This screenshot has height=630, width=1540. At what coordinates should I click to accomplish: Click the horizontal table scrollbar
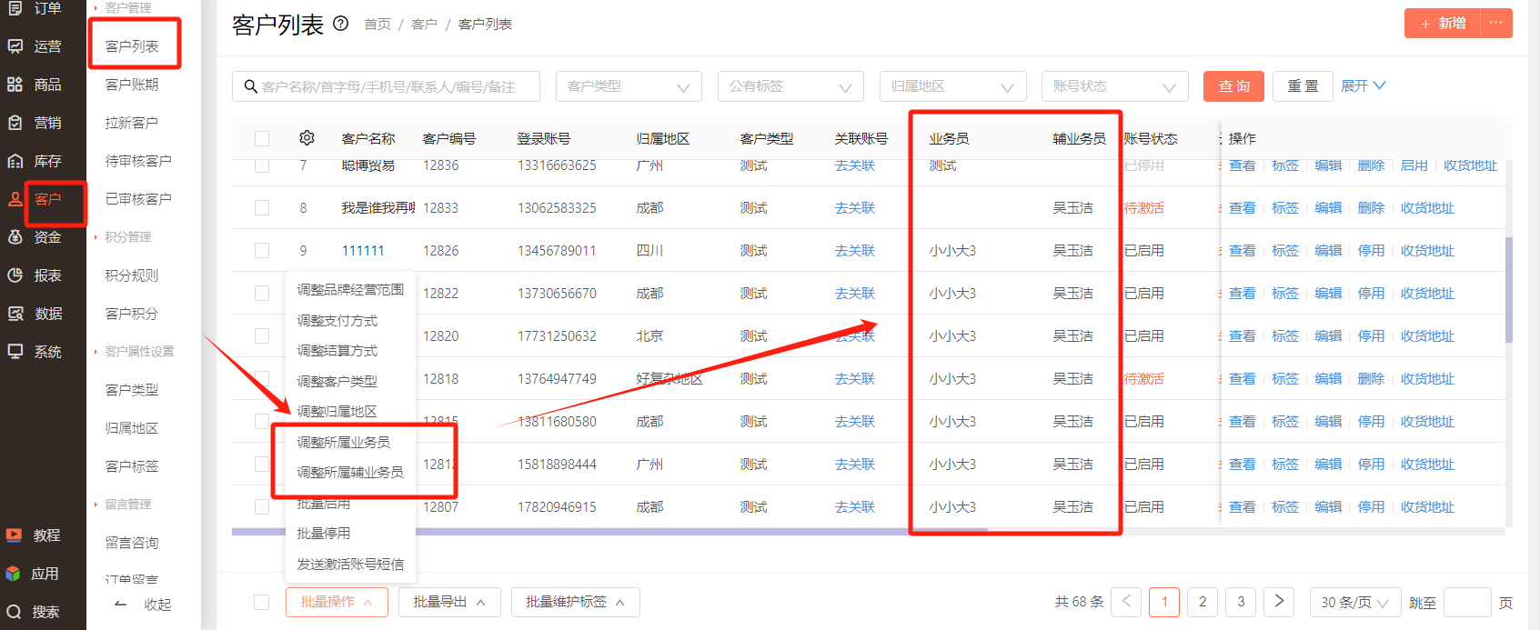tap(609, 532)
